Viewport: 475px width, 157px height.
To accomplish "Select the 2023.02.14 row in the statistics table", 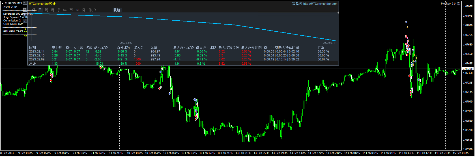I will pos(37,52).
